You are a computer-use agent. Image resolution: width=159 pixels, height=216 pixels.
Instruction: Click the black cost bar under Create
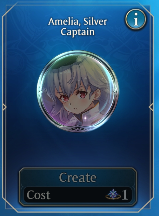78,195
